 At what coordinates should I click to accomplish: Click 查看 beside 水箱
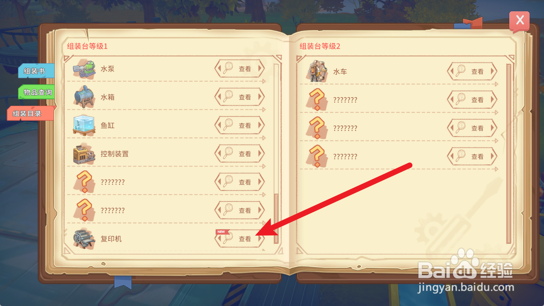[x=240, y=97]
